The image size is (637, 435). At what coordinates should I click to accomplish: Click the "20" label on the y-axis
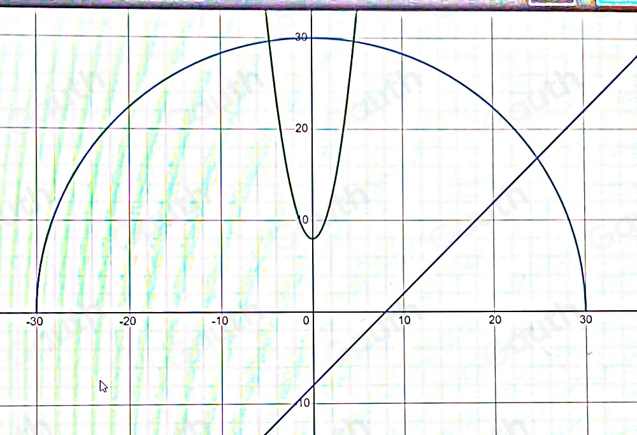301,129
